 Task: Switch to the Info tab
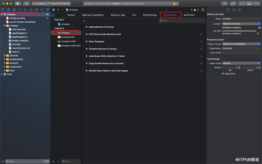134,15
